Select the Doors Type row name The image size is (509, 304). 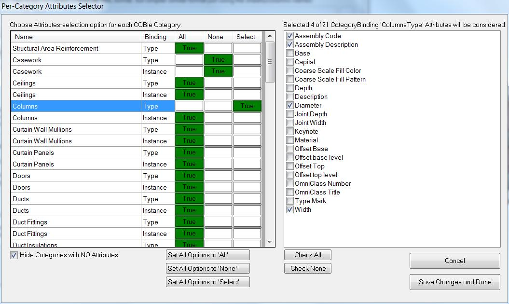(76, 176)
